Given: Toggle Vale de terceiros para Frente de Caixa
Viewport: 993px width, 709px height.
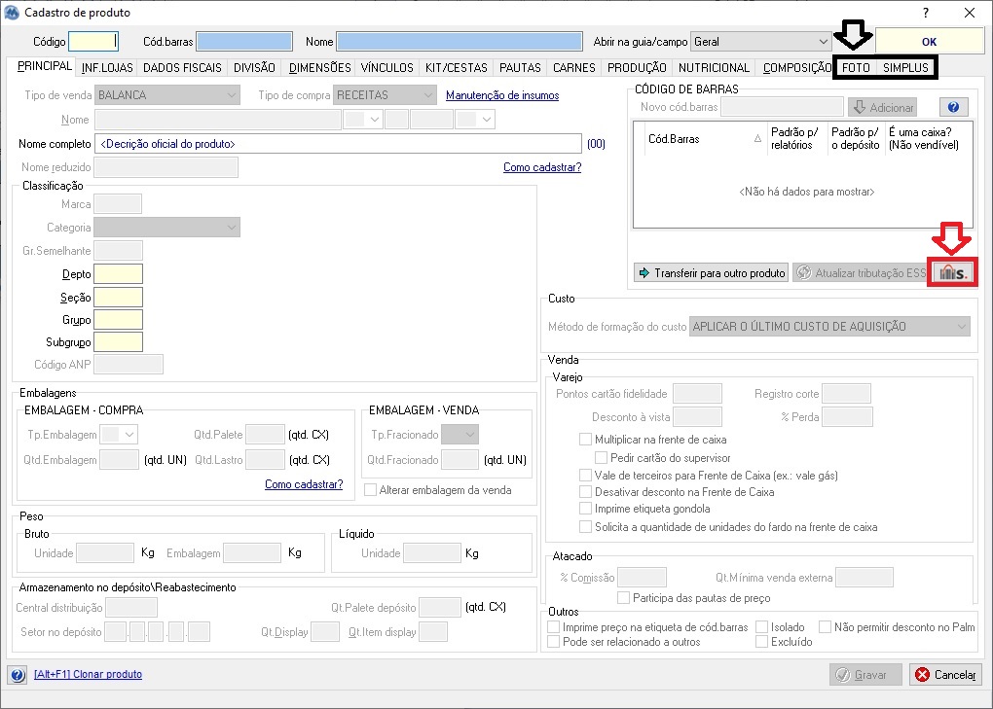Looking at the screenshot, I should pos(585,475).
